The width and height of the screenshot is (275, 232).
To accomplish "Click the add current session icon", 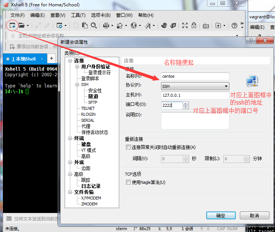I will tap(12, 47).
